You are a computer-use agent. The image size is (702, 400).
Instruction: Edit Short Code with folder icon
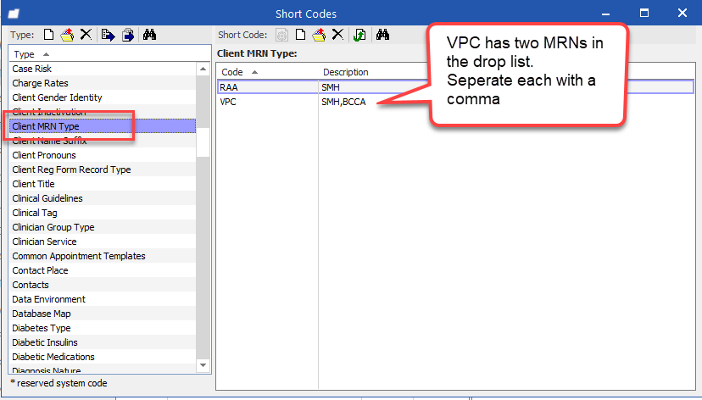click(x=319, y=35)
